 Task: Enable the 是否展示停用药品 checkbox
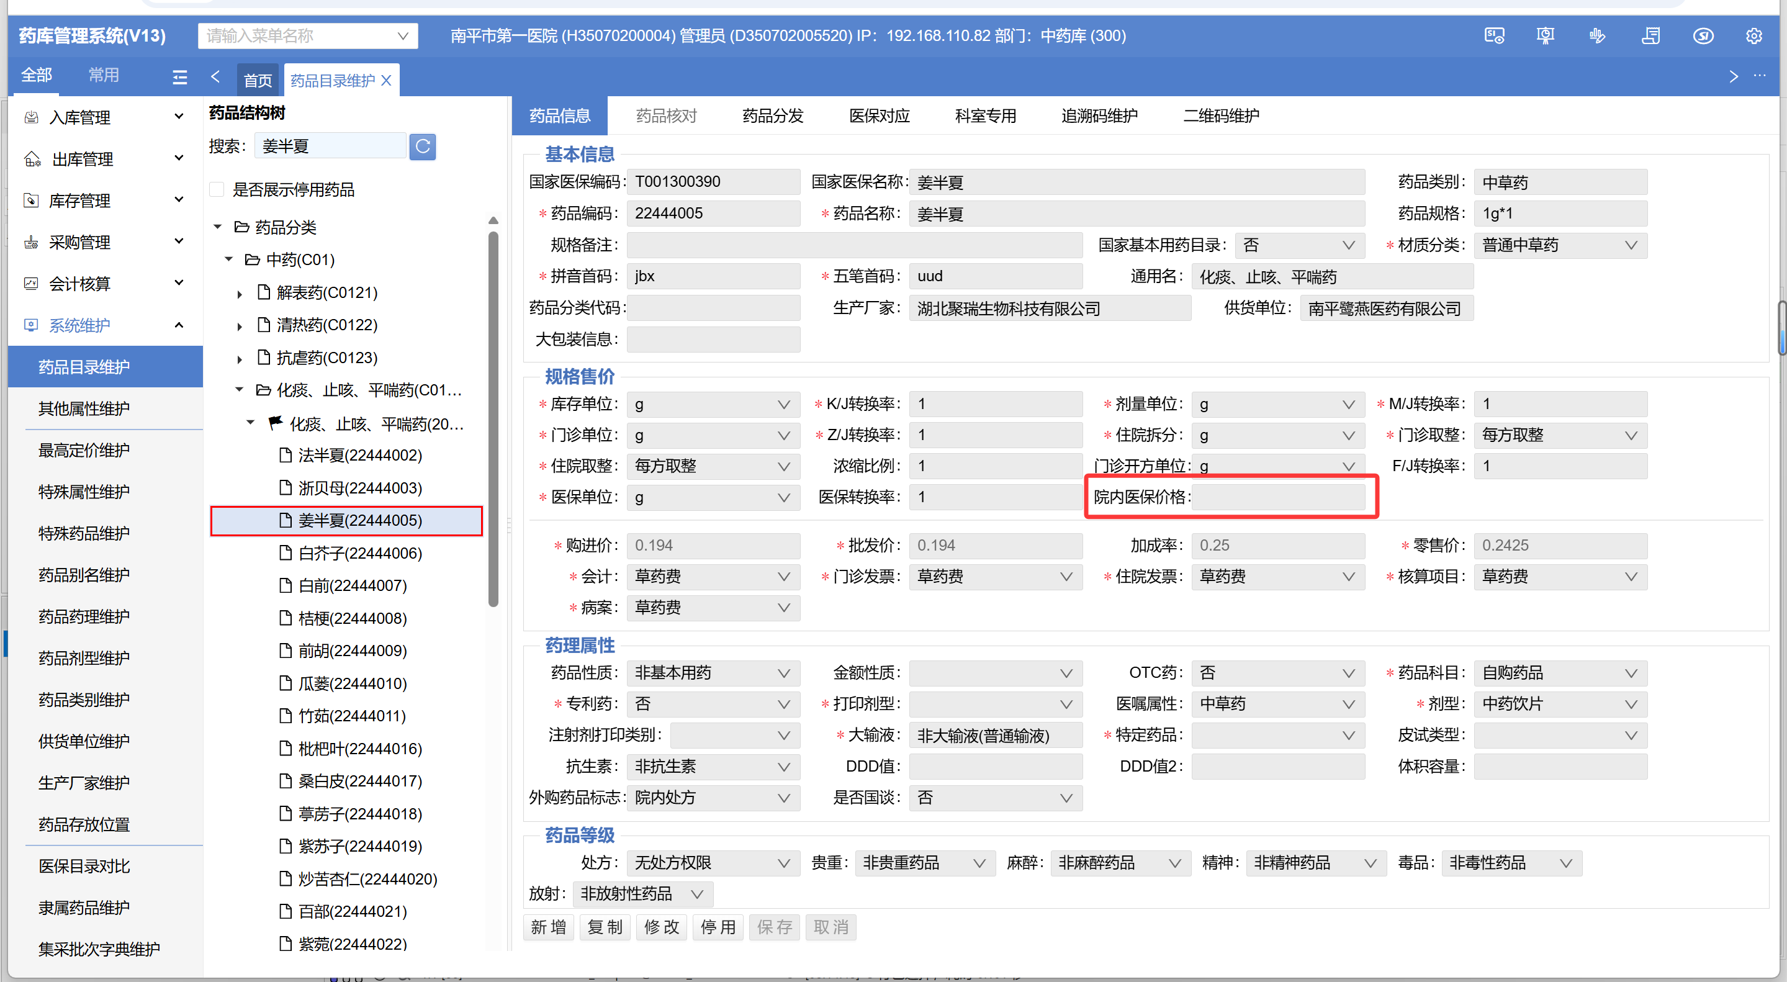[x=217, y=189]
